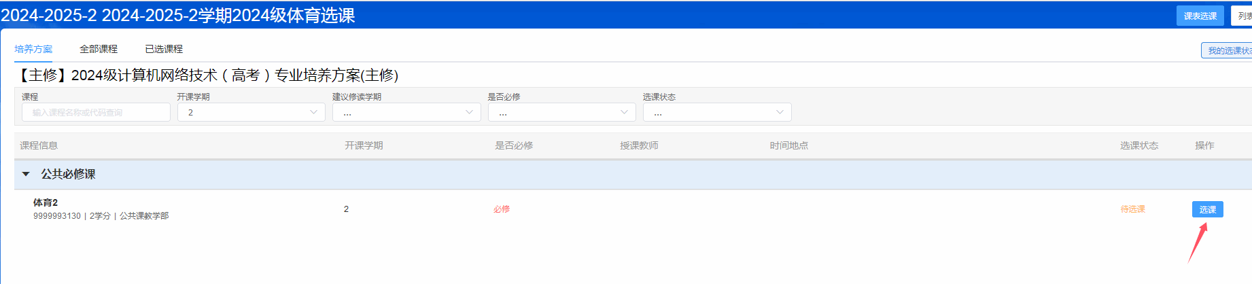Select the 体育2 course title
1252x284 pixels.
(x=46, y=202)
